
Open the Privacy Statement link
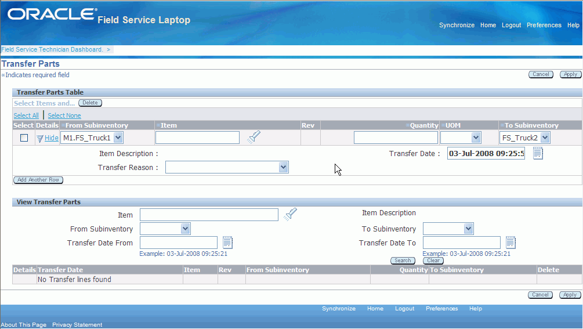(x=77, y=324)
